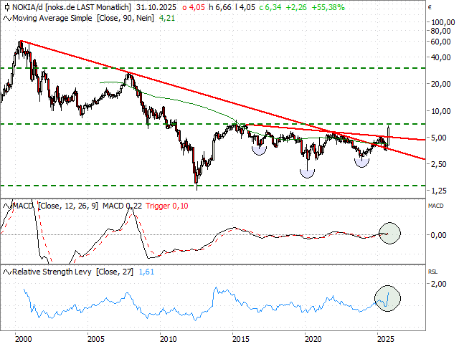This screenshot has width=459, height=344.
Task: Click the RSL 2,00 axis label
Action: click(x=438, y=284)
